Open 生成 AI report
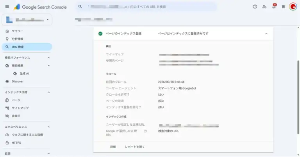 (24, 73)
